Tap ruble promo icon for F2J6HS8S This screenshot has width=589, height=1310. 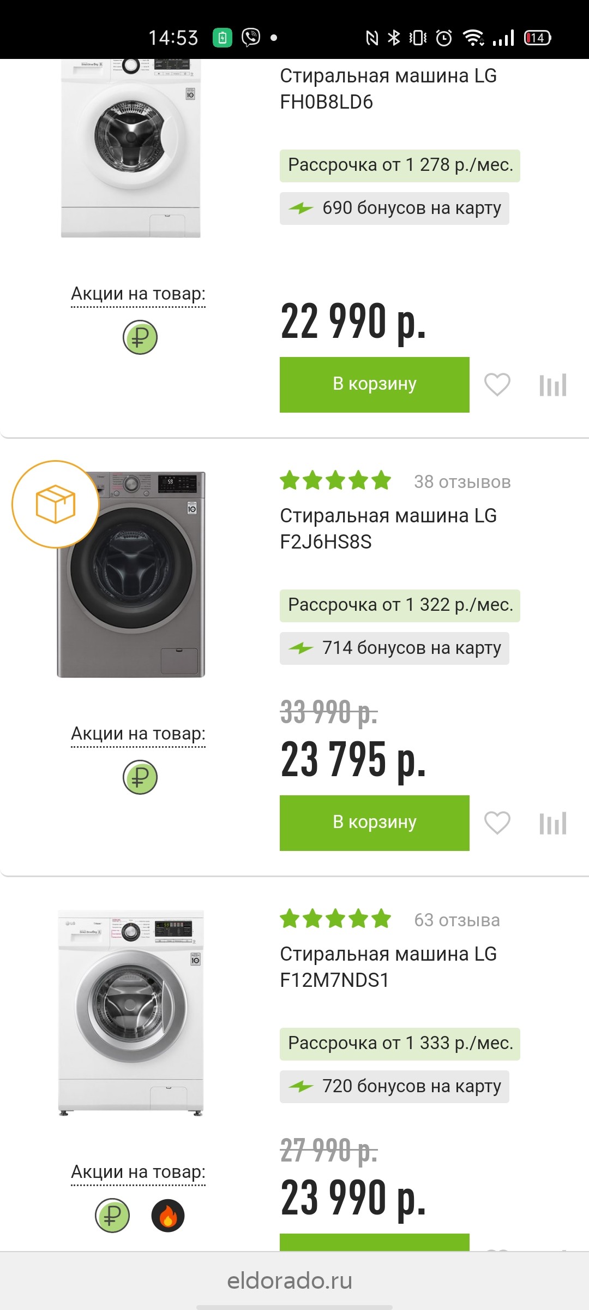tap(140, 777)
